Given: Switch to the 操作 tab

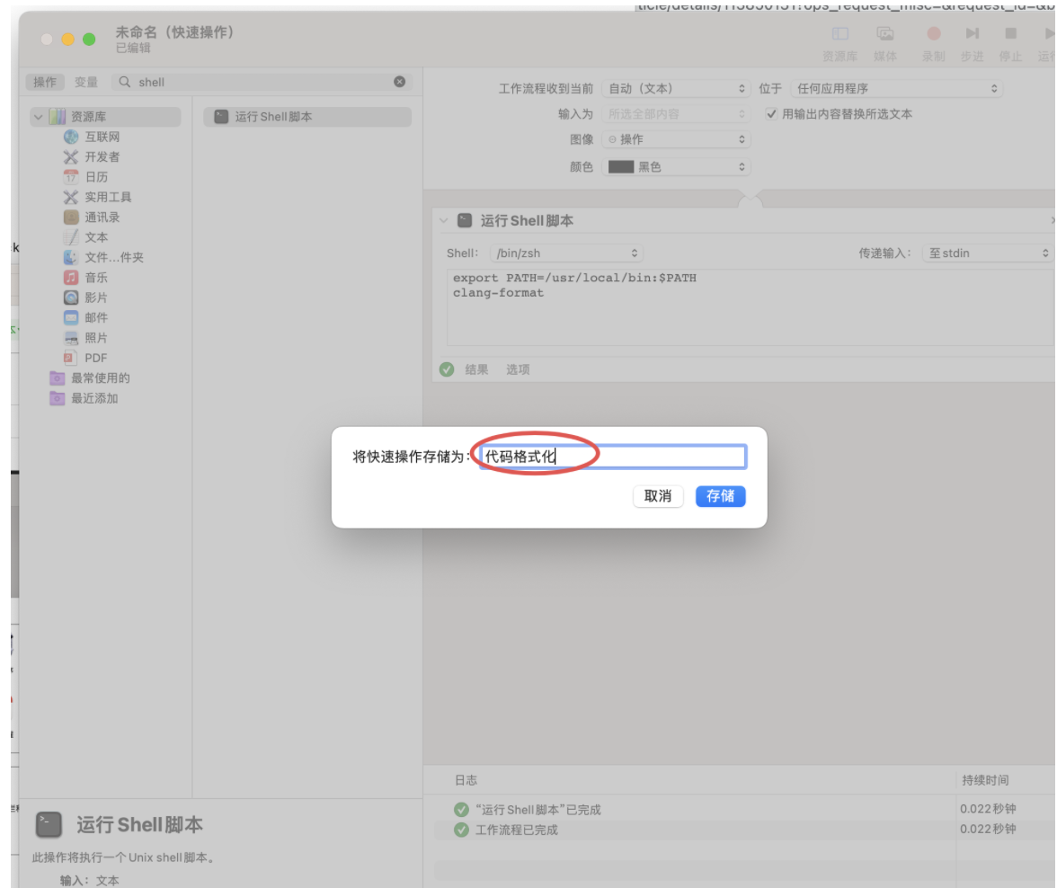Looking at the screenshot, I should [x=45, y=83].
